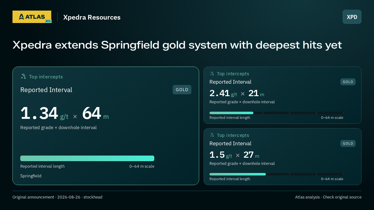Click Reported Interval title in the 2.41 g/t card
This screenshot has height=210, width=374.
pyautogui.click(x=230, y=82)
